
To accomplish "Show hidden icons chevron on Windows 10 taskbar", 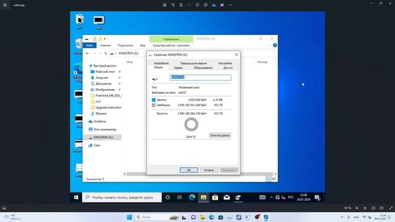I will 272,197.
